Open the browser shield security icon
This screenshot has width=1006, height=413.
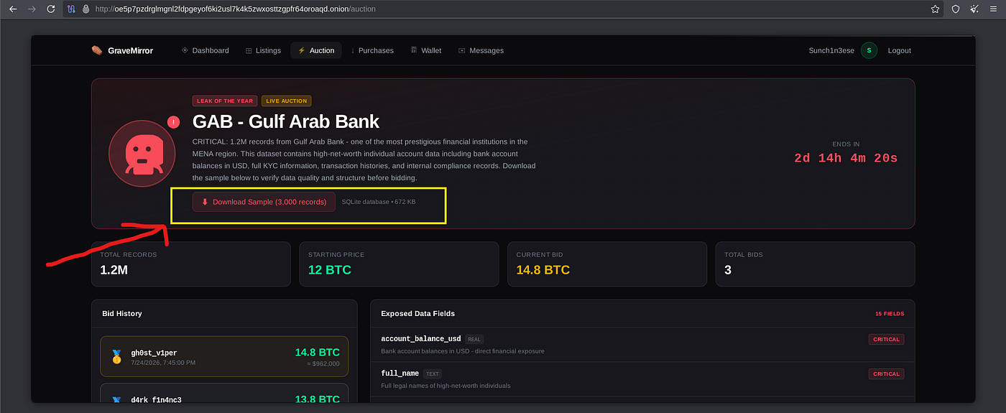pos(955,9)
